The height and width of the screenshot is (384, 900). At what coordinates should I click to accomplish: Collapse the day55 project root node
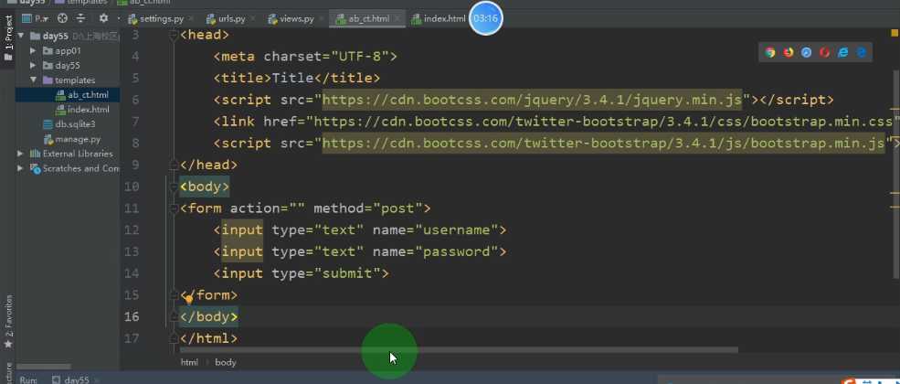pos(21,36)
